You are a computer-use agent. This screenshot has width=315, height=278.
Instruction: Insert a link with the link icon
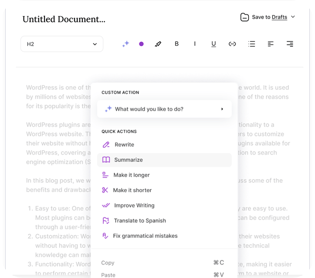(x=232, y=44)
